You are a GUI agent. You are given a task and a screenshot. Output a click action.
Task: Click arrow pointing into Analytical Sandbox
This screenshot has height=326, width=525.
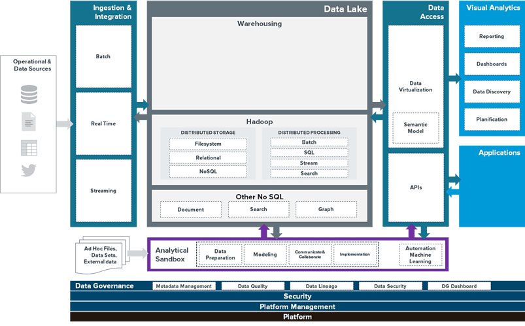pyautogui.click(x=138, y=253)
